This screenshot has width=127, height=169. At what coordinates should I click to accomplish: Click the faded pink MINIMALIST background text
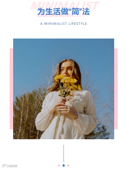pos(65,5)
